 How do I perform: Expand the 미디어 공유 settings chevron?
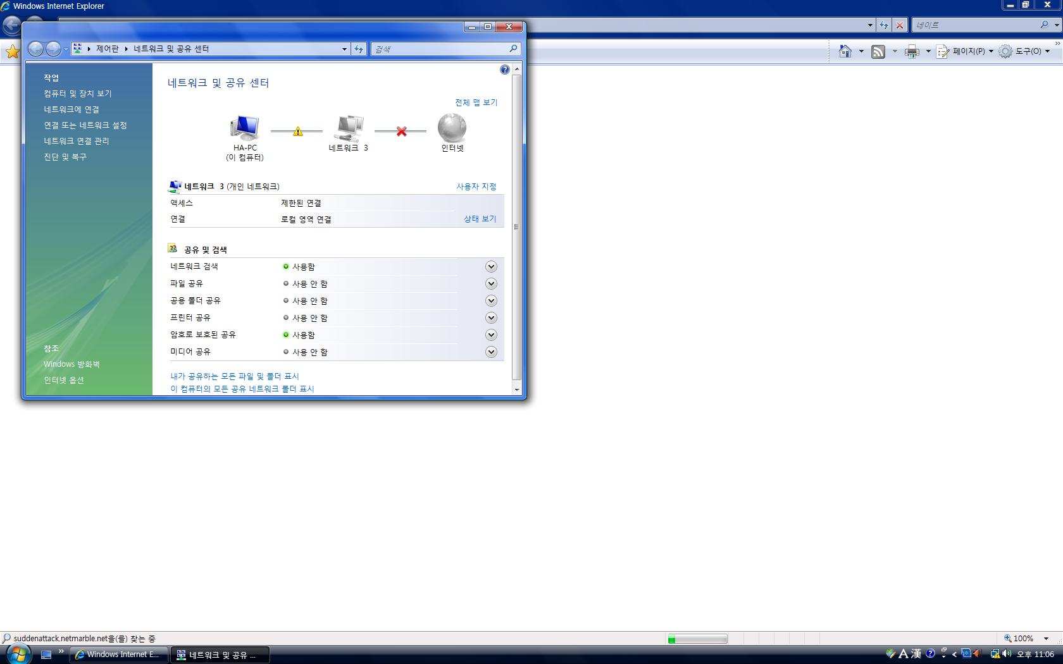click(491, 352)
